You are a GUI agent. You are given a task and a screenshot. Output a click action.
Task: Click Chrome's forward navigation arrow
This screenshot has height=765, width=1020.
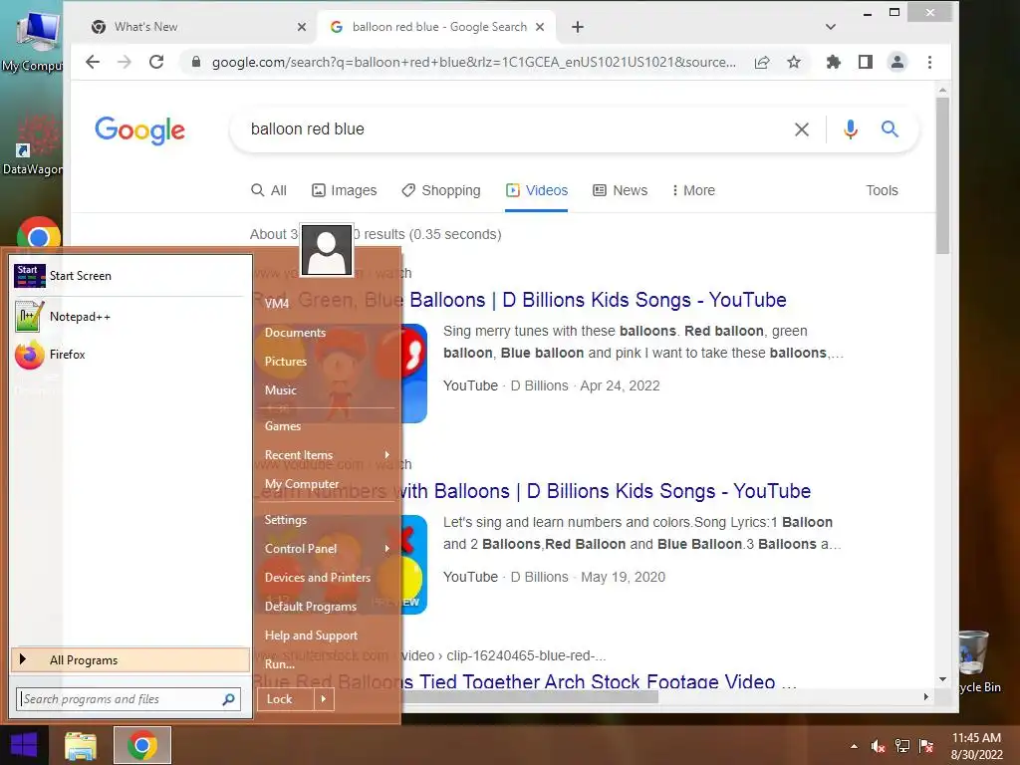(x=125, y=63)
